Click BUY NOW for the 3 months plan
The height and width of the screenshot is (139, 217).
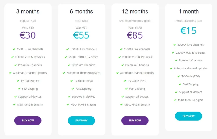[x=28, y=121]
